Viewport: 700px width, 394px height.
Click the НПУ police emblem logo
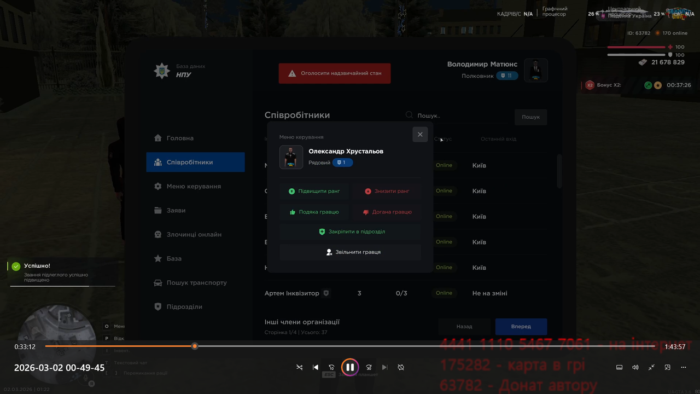(x=161, y=71)
